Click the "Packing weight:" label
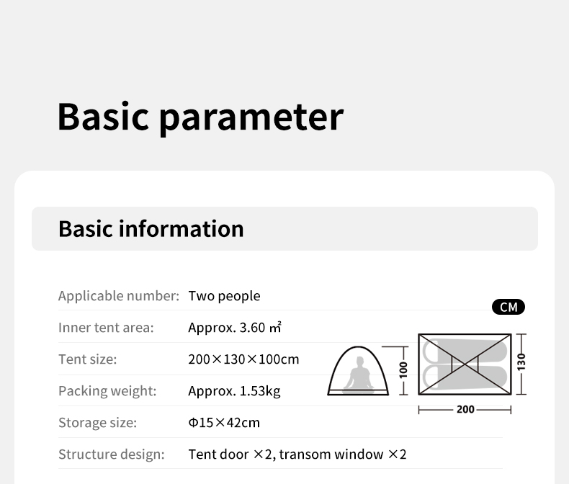 tap(107, 391)
